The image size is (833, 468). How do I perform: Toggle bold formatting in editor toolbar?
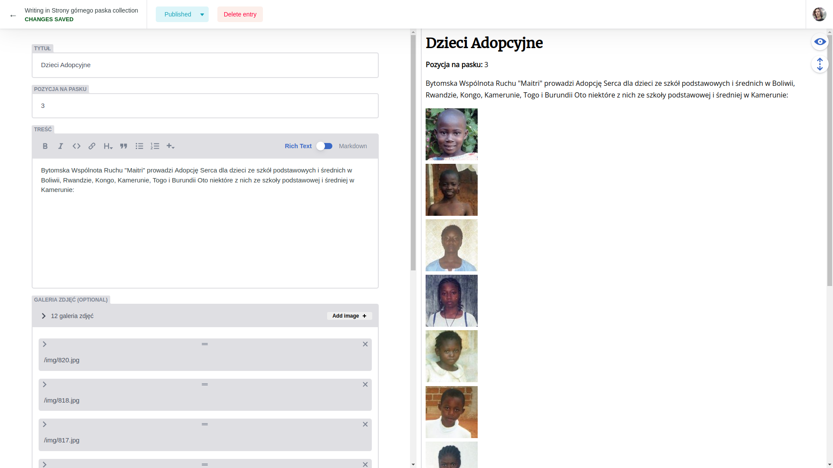pyautogui.click(x=45, y=146)
